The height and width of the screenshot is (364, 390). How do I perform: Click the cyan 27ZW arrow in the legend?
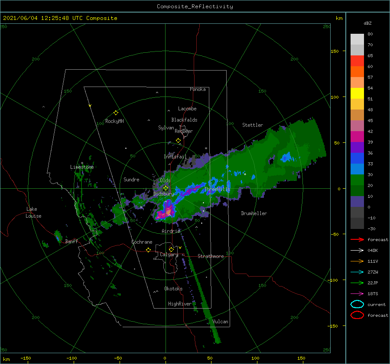357,272
